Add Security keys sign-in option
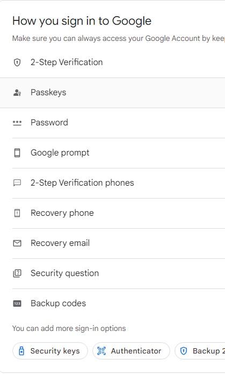The width and height of the screenshot is (225, 374). [50, 351]
